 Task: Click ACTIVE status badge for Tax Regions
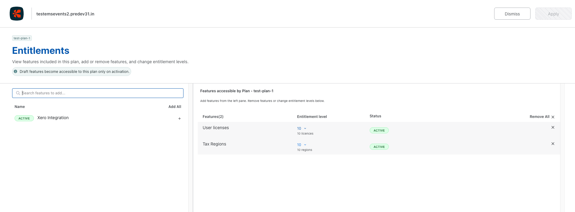[x=379, y=147]
